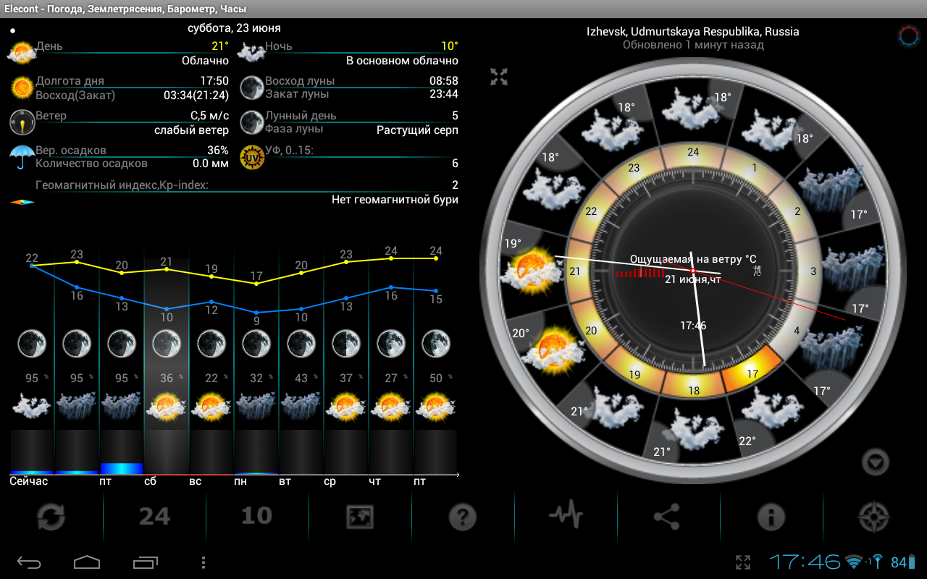The height and width of the screenshot is (579, 927).
Task: Tap the 95 probability above Сейчас column
Action: pyautogui.click(x=32, y=379)
